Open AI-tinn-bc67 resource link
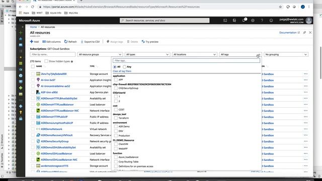This screenshot has width=322, height=181. click(x=48, y=80)
